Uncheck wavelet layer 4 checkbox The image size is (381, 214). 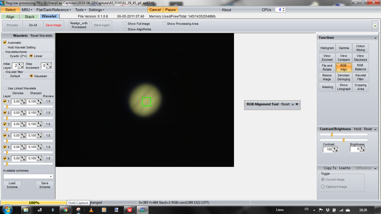pos(5,136)
